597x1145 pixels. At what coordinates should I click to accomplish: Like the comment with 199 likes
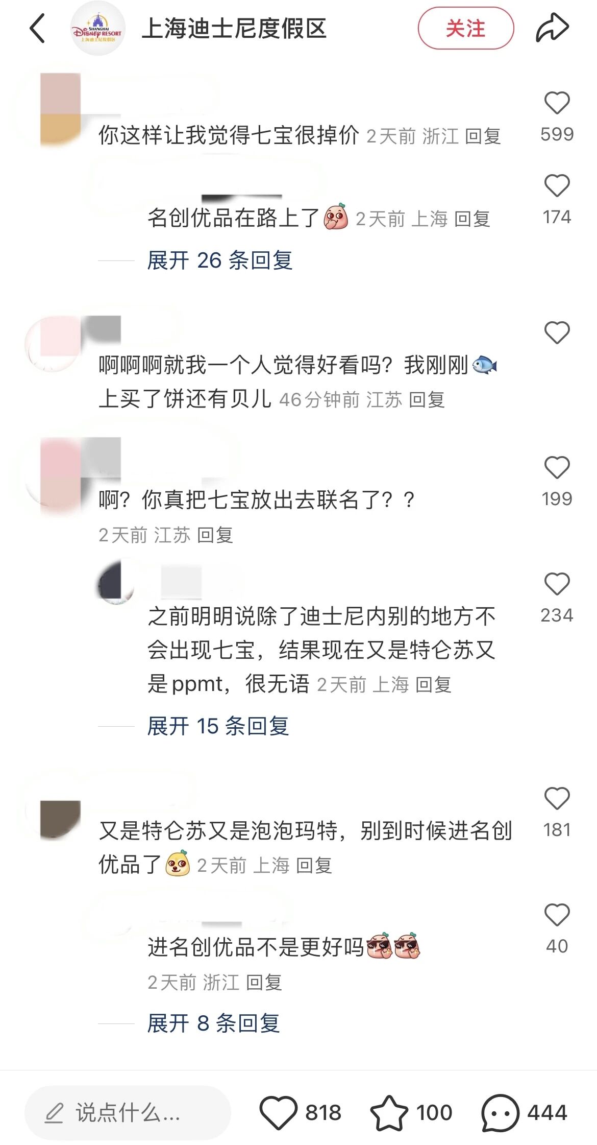tap(557, 467)
